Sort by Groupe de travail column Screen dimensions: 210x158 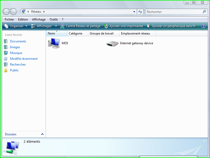coord(104,33)
